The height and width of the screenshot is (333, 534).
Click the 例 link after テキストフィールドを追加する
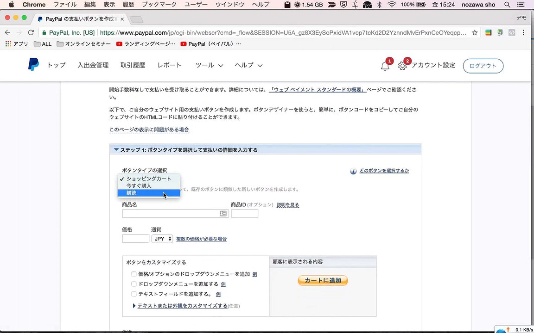218,294
